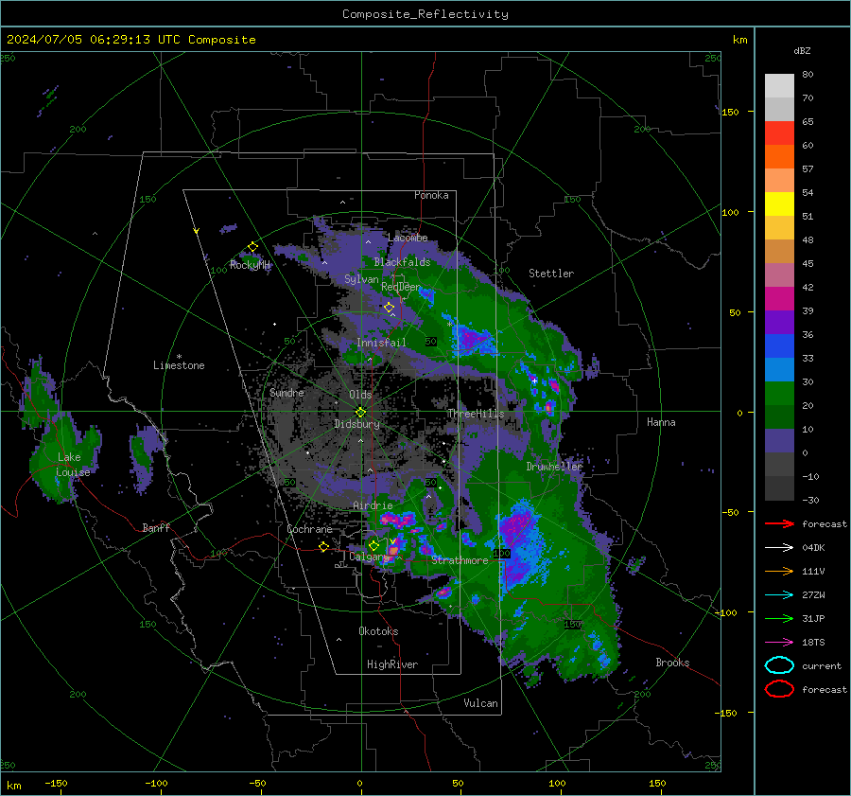851x796 pixels.
Task: Click the Olds city label
Action: [360, 395]
